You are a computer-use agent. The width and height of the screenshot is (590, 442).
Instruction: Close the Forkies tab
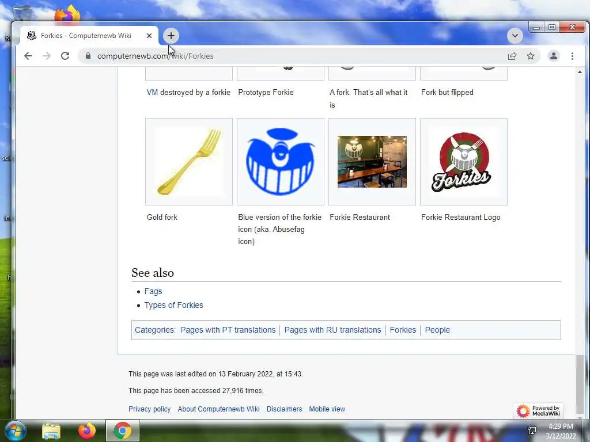(x=149, y=36)
